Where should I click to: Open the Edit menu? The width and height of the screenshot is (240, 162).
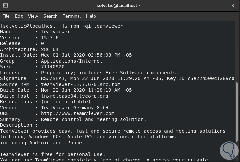(19, 16)
